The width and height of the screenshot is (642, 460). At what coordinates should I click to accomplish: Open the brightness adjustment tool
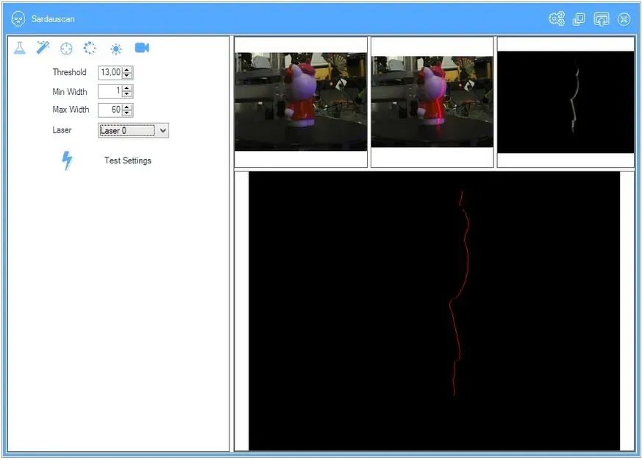tap(116, 48)
